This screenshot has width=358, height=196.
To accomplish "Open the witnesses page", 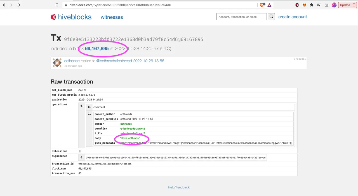I will (x=112, y=17).
